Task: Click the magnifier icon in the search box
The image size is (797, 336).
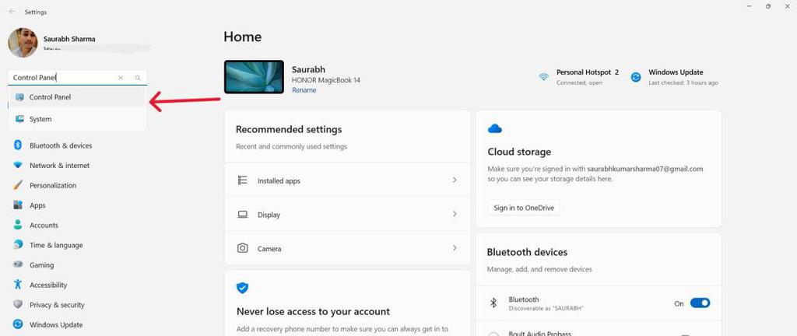Action: (x=138, y=78)
